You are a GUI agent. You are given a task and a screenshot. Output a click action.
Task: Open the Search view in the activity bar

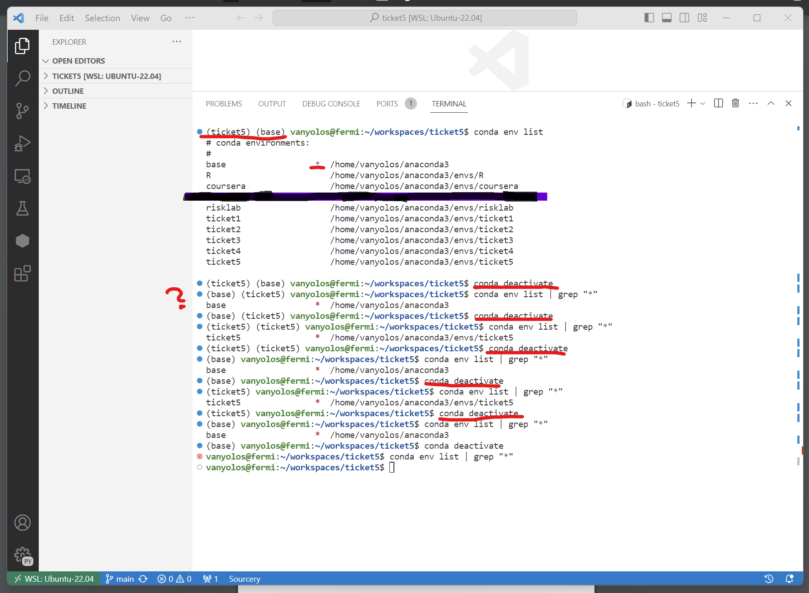23,78
